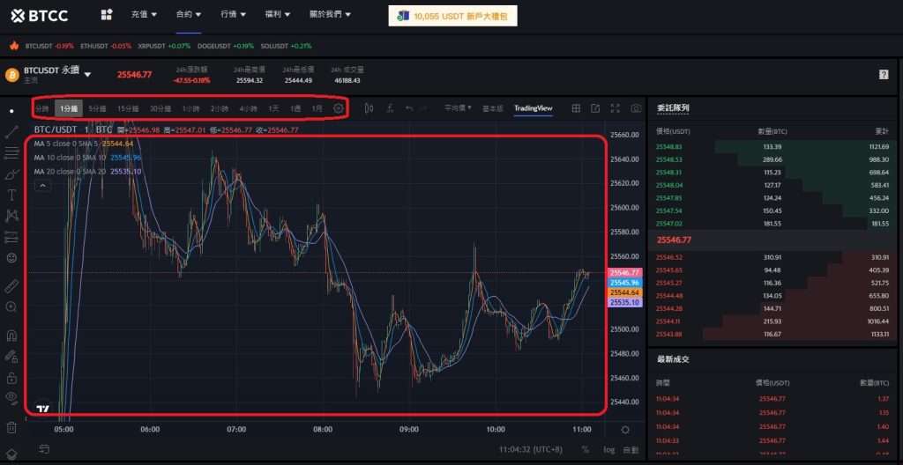The image size is (903, 465).
Task: Expand the 合約 dropdown menu
Action: [x=189, y=15]
